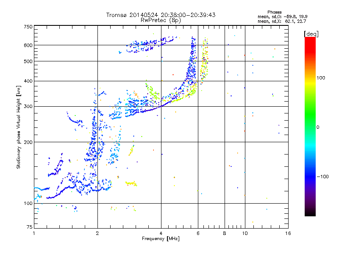
Task: Click the phase colorbar gradient
Action: [310, 126]
